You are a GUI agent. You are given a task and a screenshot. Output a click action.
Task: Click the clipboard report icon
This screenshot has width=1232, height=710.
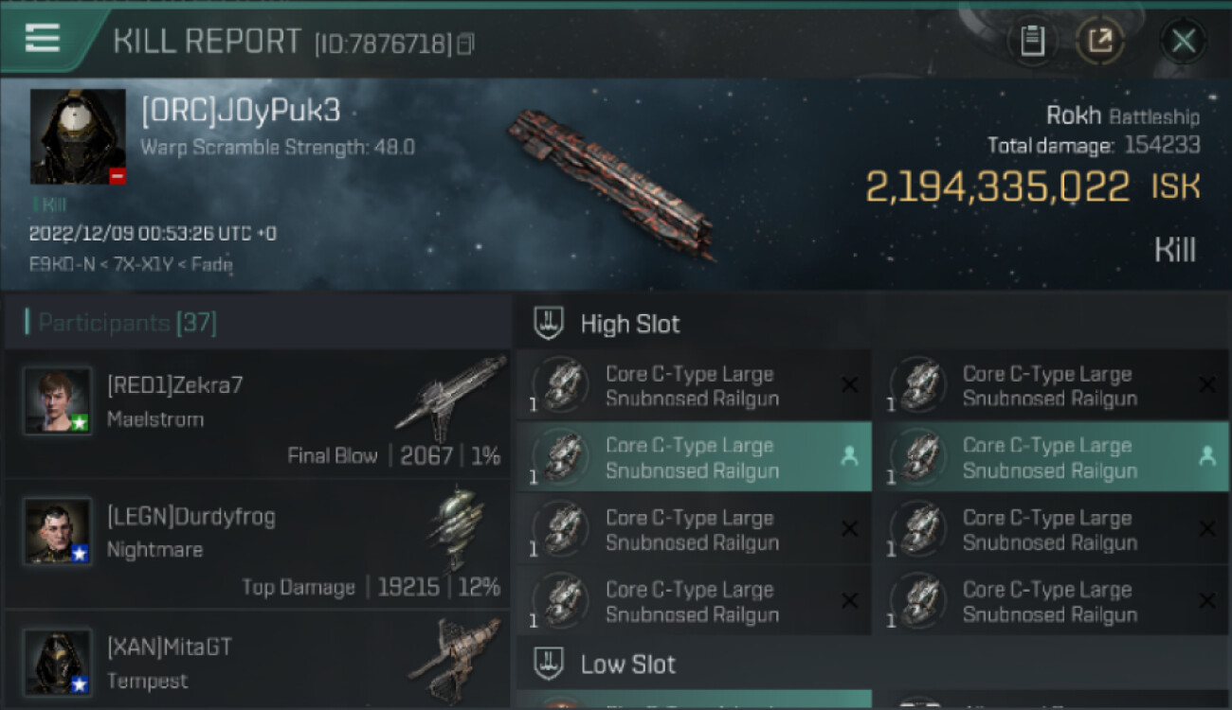coord(1032,41)
